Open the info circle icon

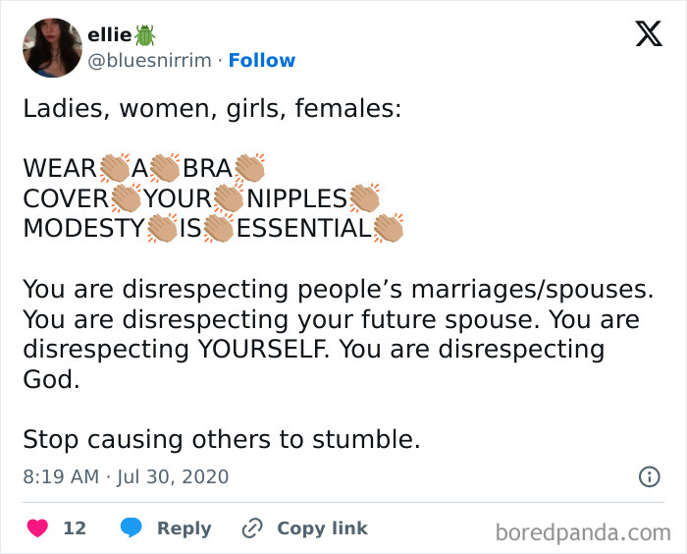click(x=649, y=476)
